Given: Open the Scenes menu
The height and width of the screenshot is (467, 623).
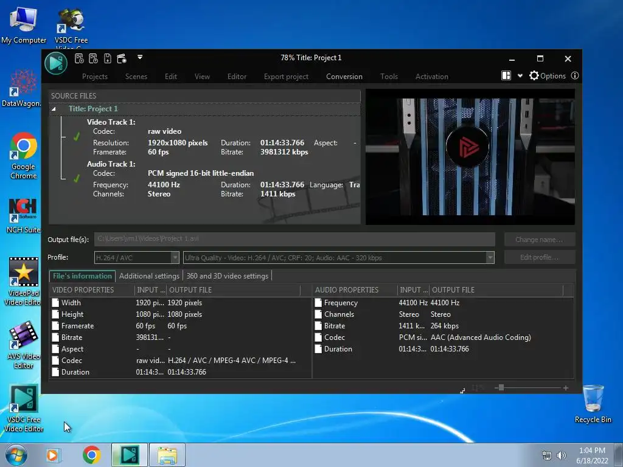Looking at the screenshot, I should 136,77.
